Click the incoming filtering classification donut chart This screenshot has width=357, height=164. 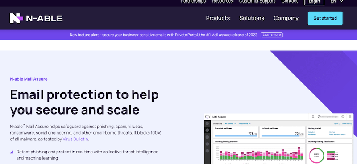point(316,156)
